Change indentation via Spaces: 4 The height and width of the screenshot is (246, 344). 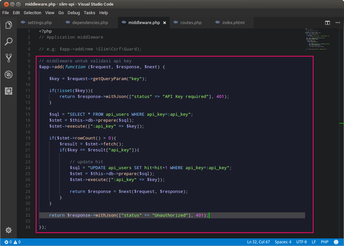(x=283, y=242)
